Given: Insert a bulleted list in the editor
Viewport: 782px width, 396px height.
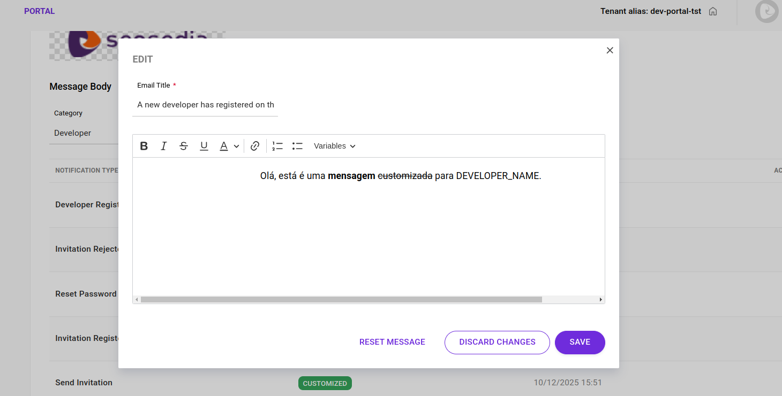Looking at the screenshot, I should pos(297,145).
